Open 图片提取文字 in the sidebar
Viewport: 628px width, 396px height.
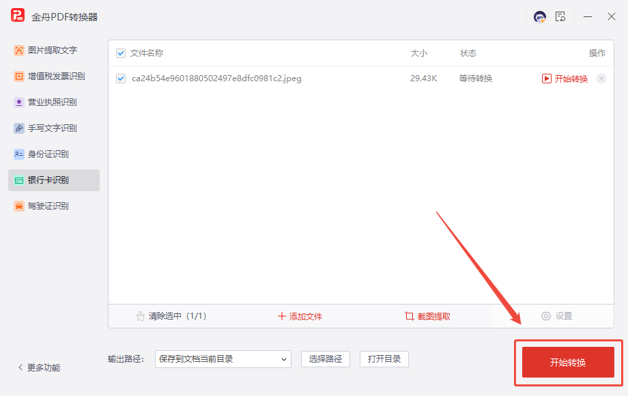click(x=54, y=50)
